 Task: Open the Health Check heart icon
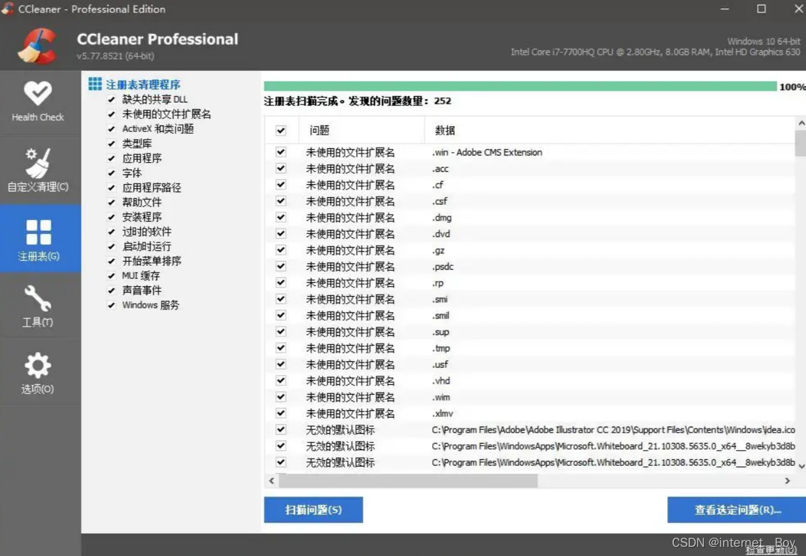38,93
